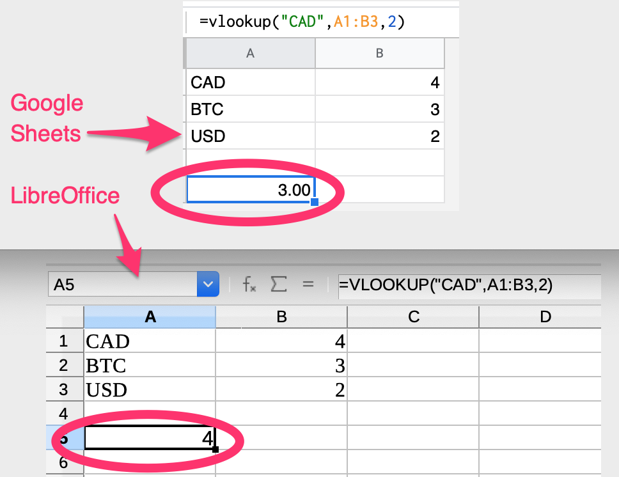
Task: Click fill handle of Google Sheets selected cell
Action: pos(314,202)
